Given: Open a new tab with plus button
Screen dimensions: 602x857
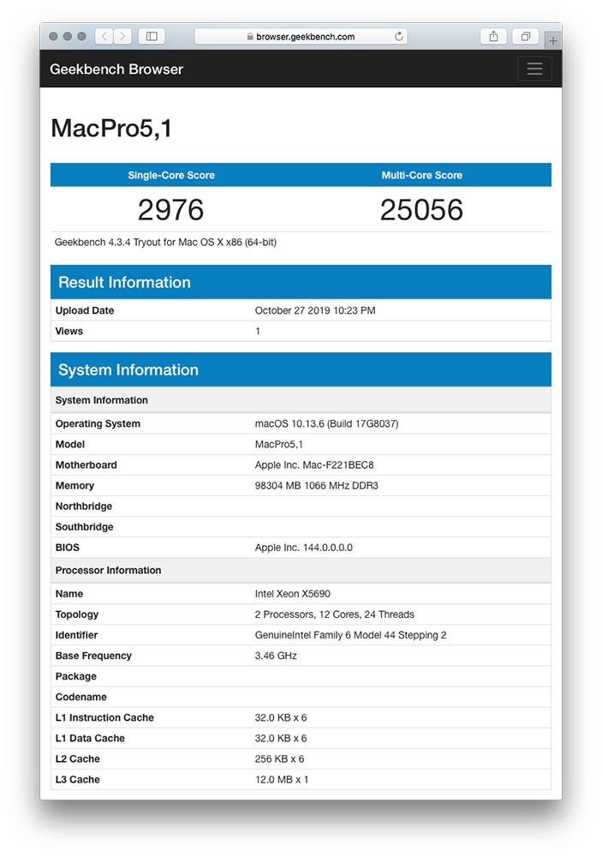Looking at the screenshot, I should (x=553, y=40).
